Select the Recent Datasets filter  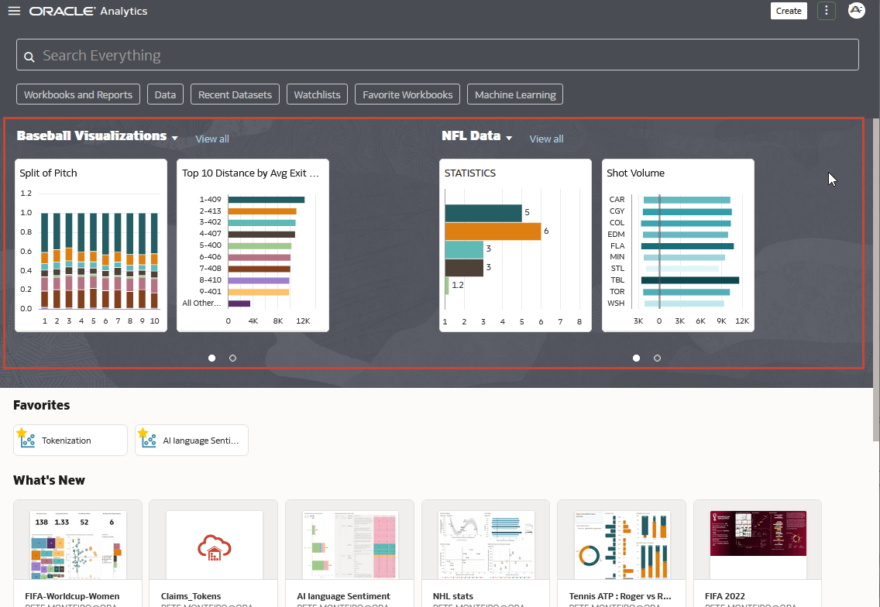tap(235, 94)
